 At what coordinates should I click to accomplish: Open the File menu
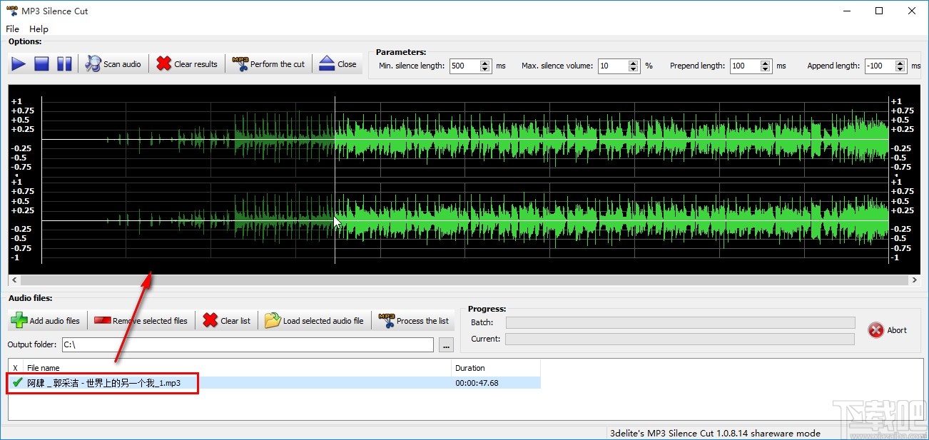click(13, 29)
